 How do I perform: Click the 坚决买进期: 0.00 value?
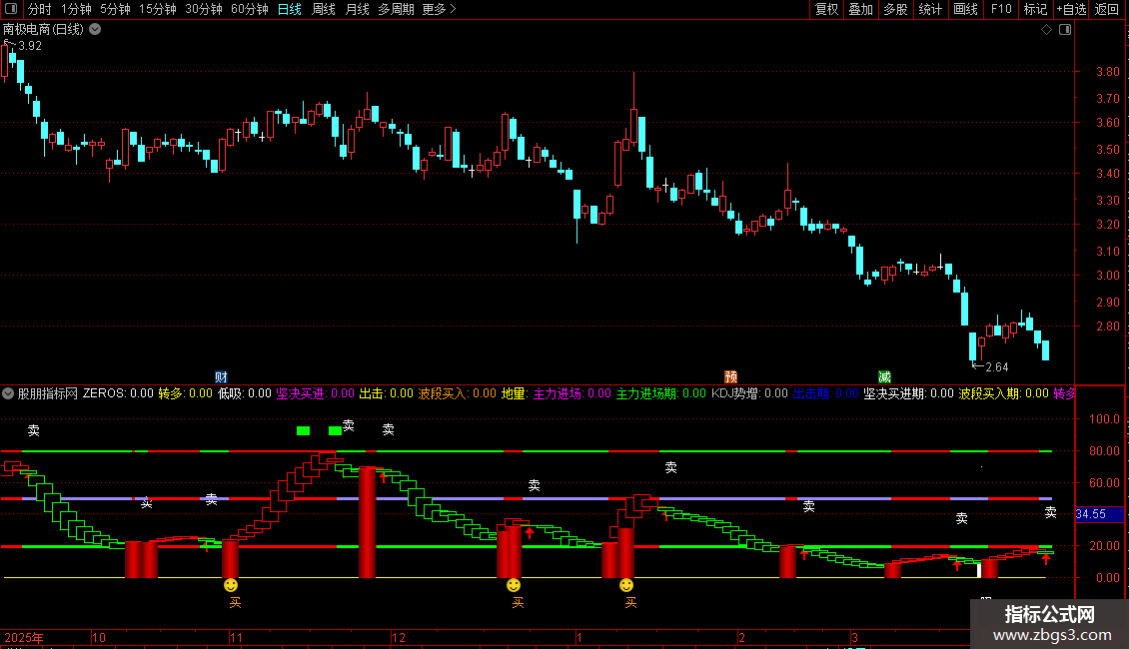point(908,393)
